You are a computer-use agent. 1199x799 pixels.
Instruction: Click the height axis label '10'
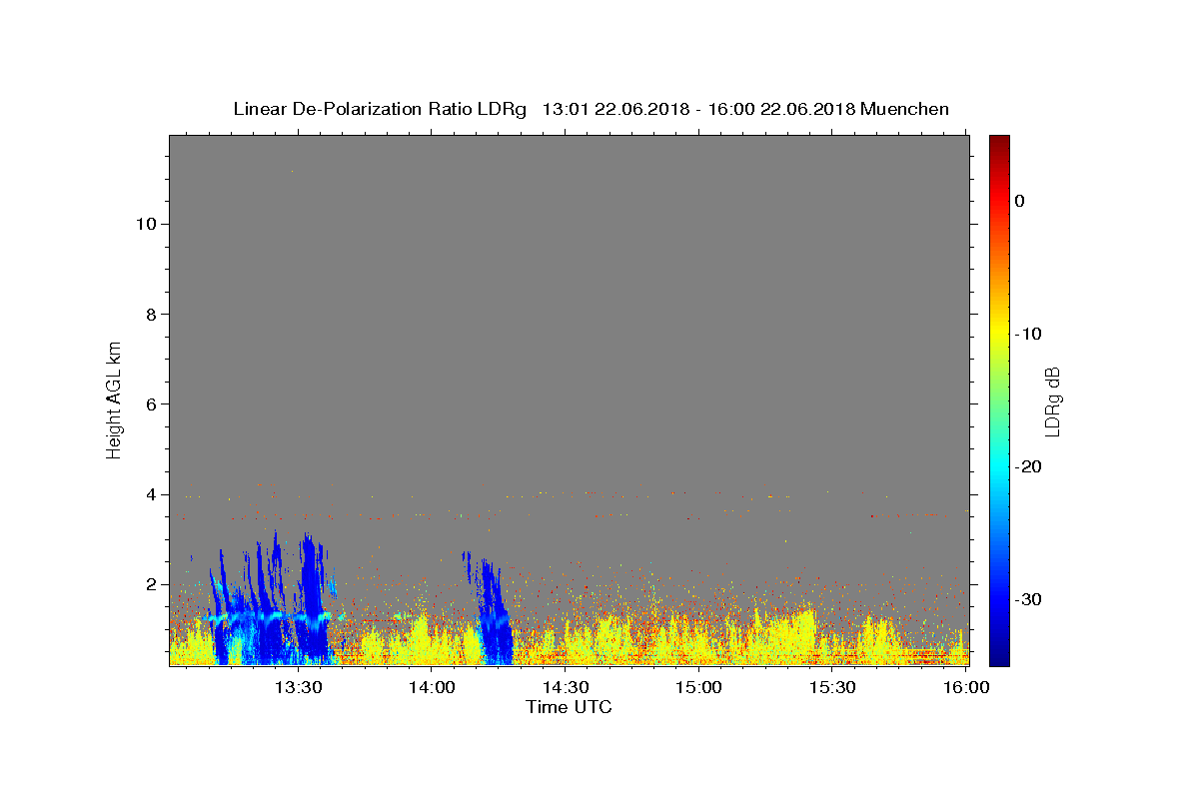pyautogui.click(x=148, y=224)
